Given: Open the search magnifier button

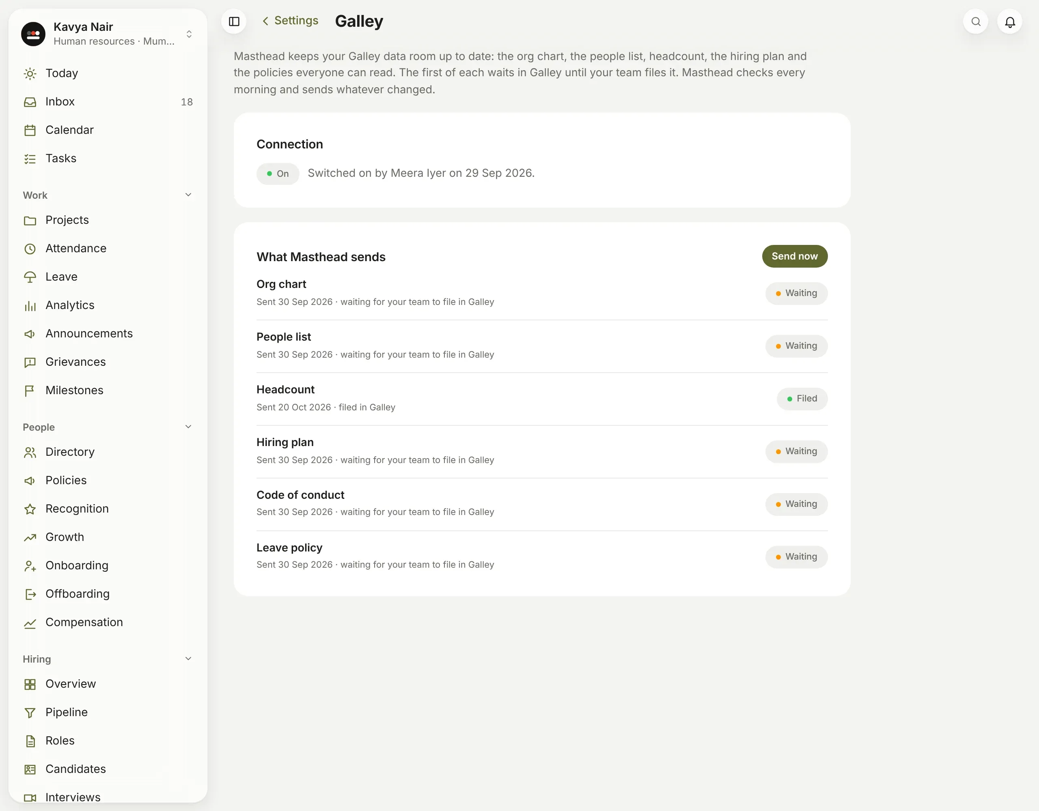Looking at the screenshot, I should pyautogui.click(x=976, y=21).
